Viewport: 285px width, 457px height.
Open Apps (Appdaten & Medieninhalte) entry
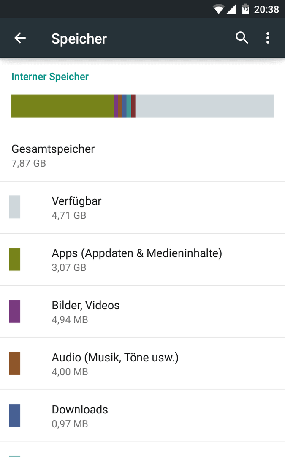point(143,260)
